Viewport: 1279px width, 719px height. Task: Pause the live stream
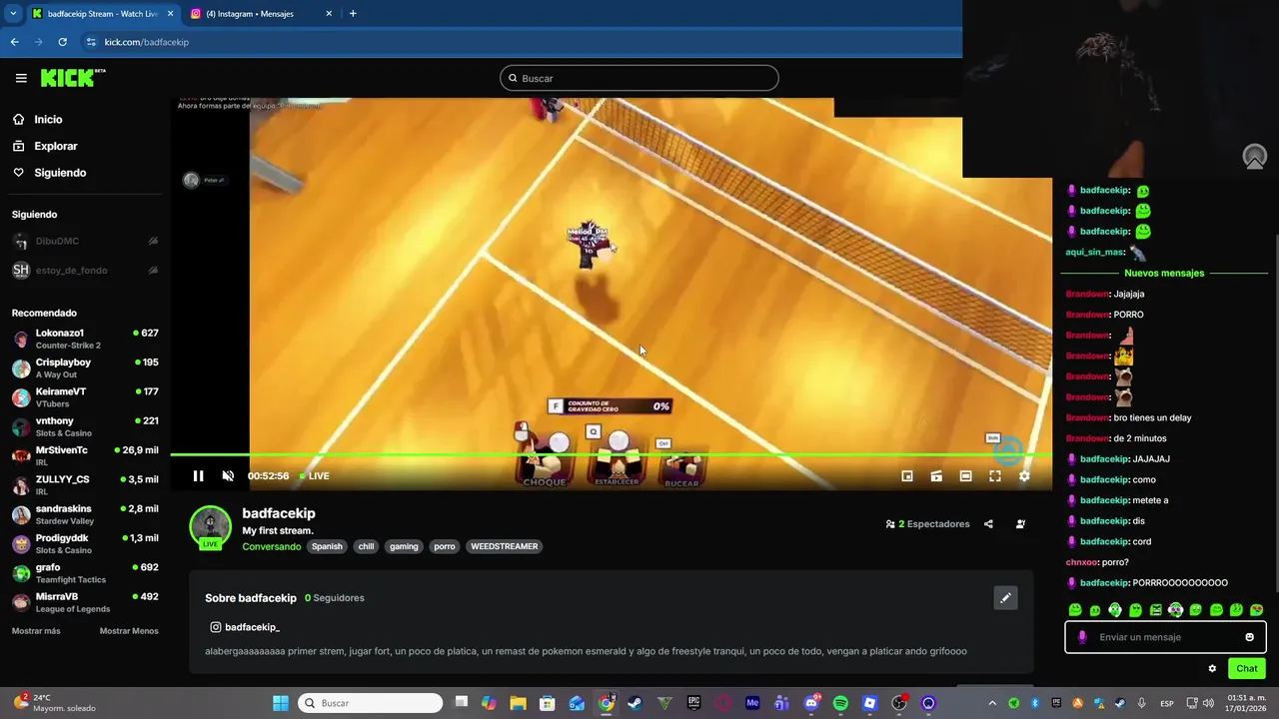pyautogui.click(x=198, y=476)
